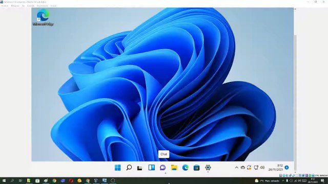Open the host Windows 10 Start button
This screenshot has width=328, height=184.
(4, 180)
